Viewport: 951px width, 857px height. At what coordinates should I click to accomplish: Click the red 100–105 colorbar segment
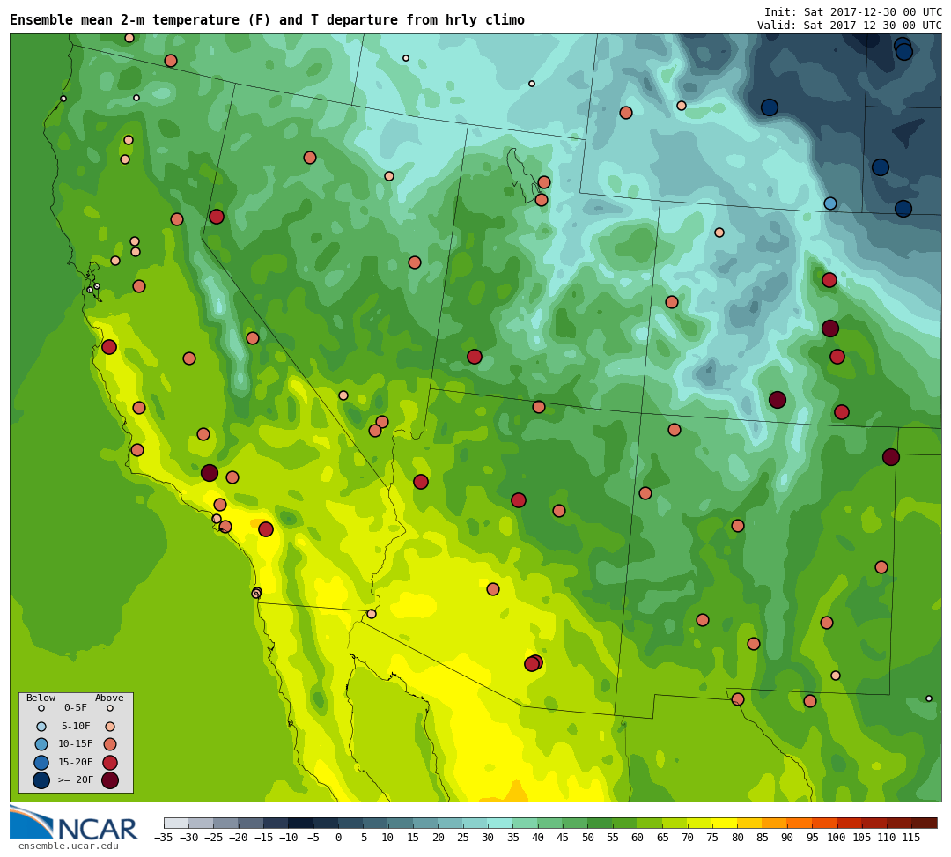pyautogui.click(x=849, y=823)
